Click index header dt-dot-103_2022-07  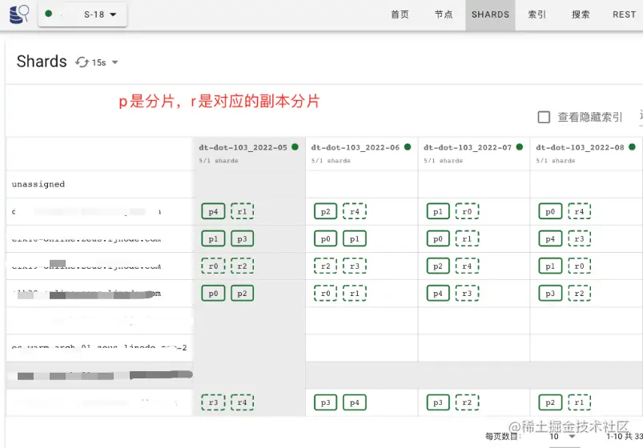tap(468, 147)
